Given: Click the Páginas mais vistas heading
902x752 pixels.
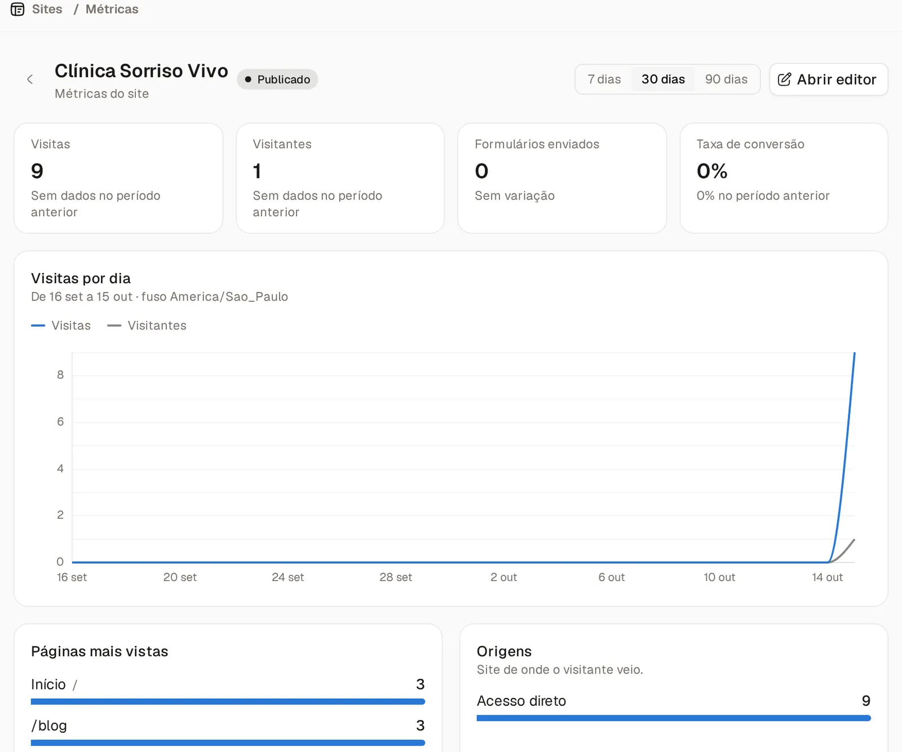Looking at the screenshot, I should (x=100, y=652).
